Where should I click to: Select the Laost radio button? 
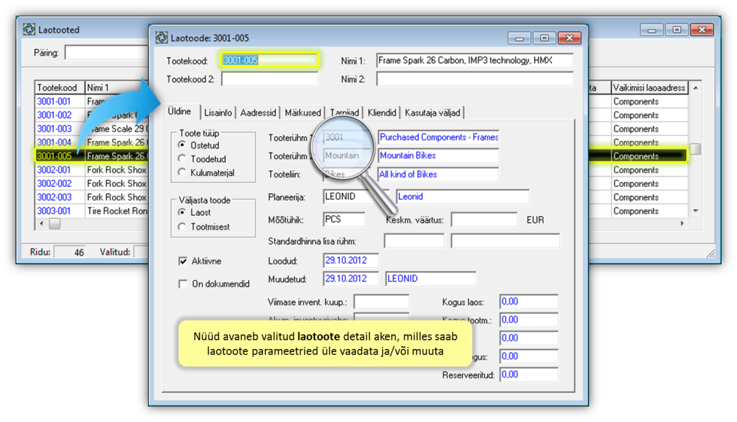click(x=182, y=212)
